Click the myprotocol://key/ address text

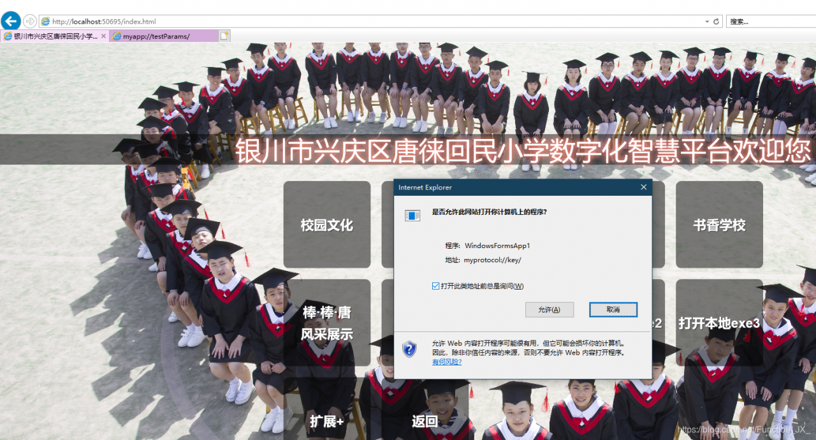(x=493, y=260)
